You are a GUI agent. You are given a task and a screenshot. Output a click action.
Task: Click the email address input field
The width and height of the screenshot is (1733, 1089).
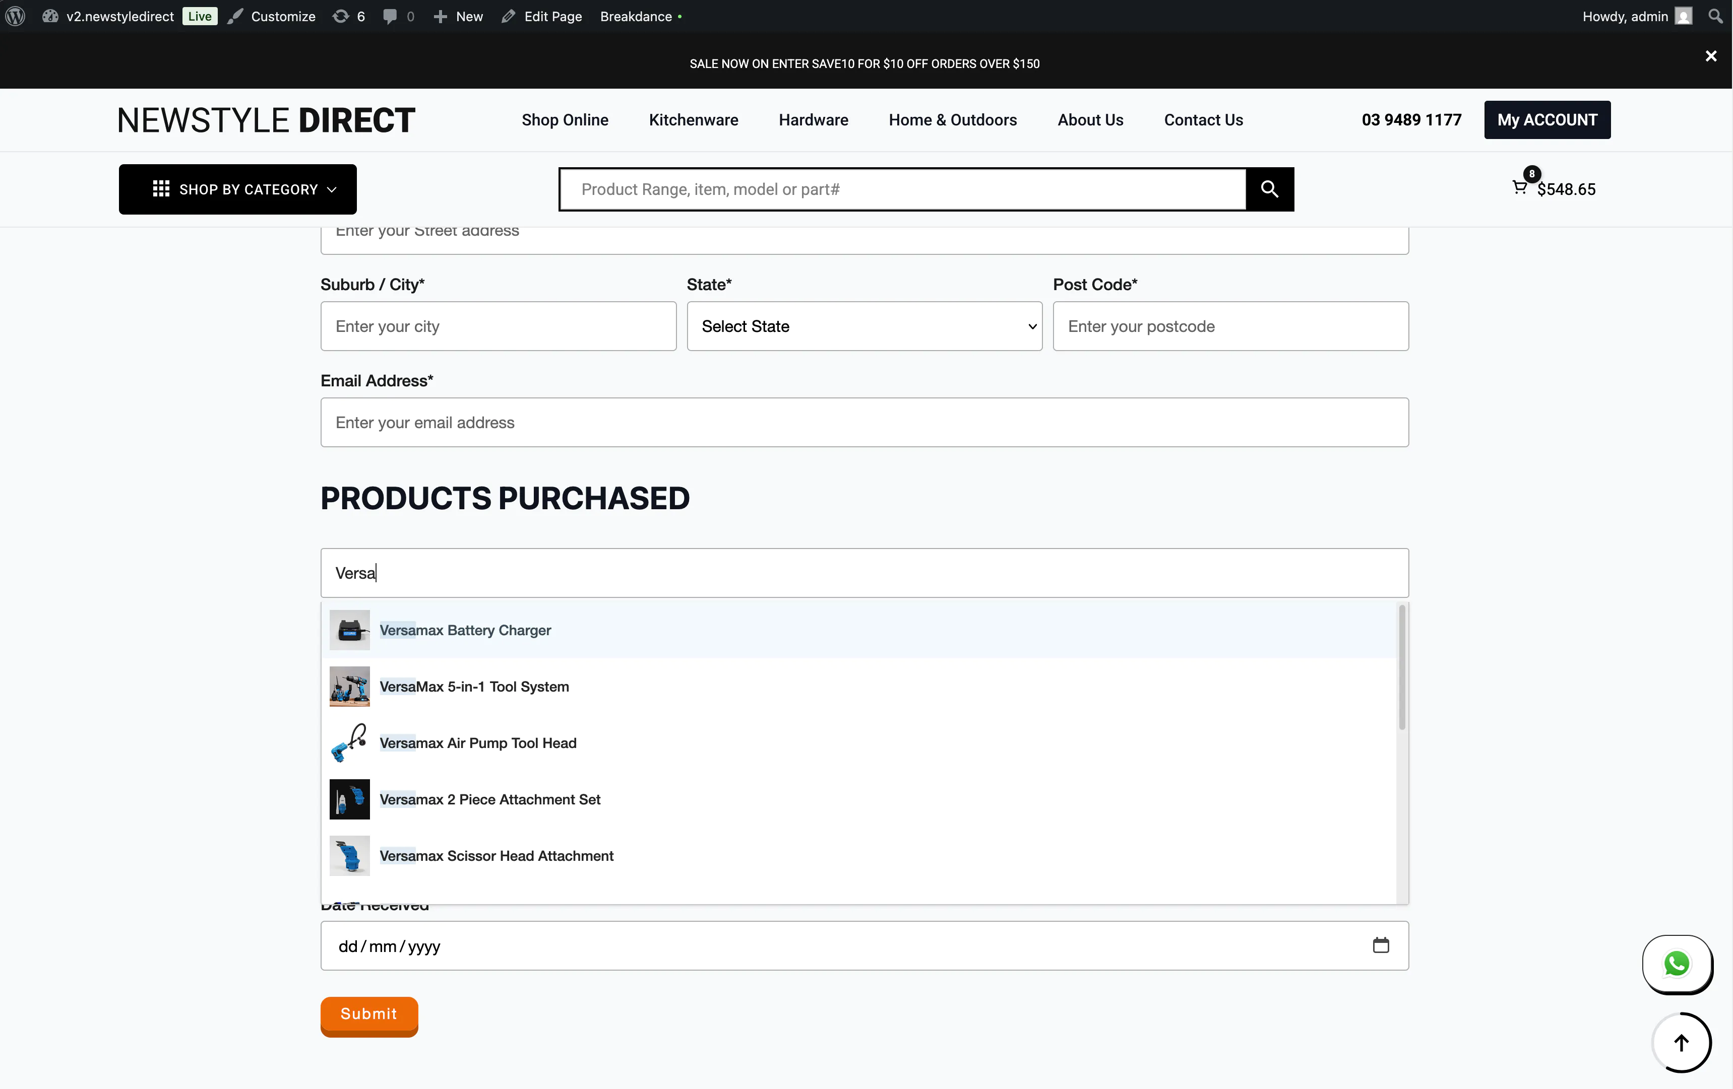coord(863,423)
